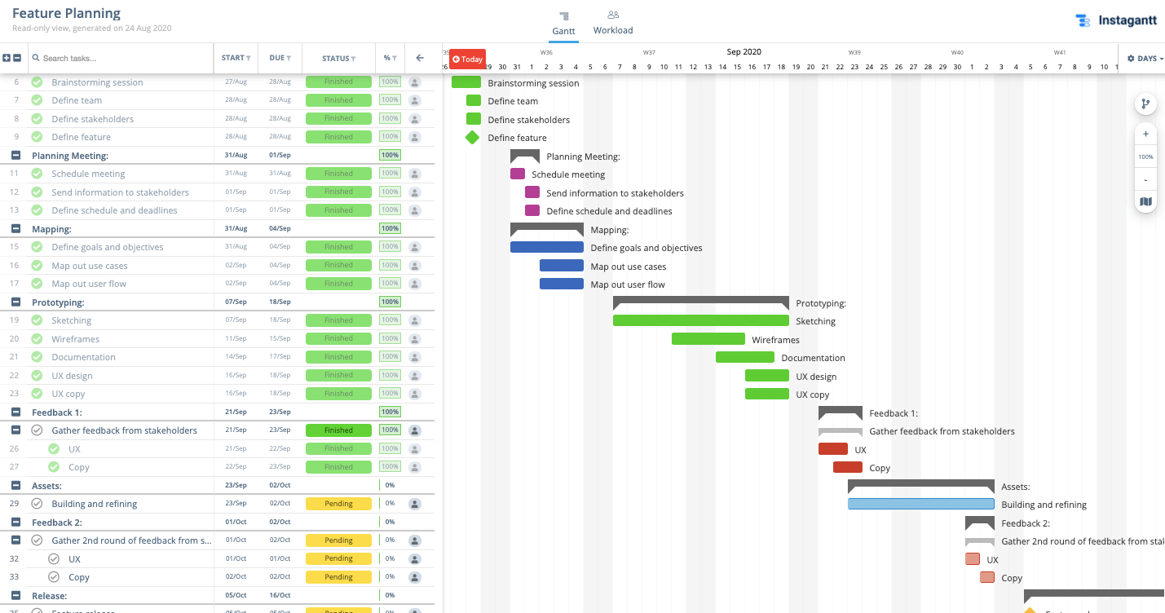Toggle completion checkmark on Define team task
1165x613 pixels.
[x=37, y=99]
